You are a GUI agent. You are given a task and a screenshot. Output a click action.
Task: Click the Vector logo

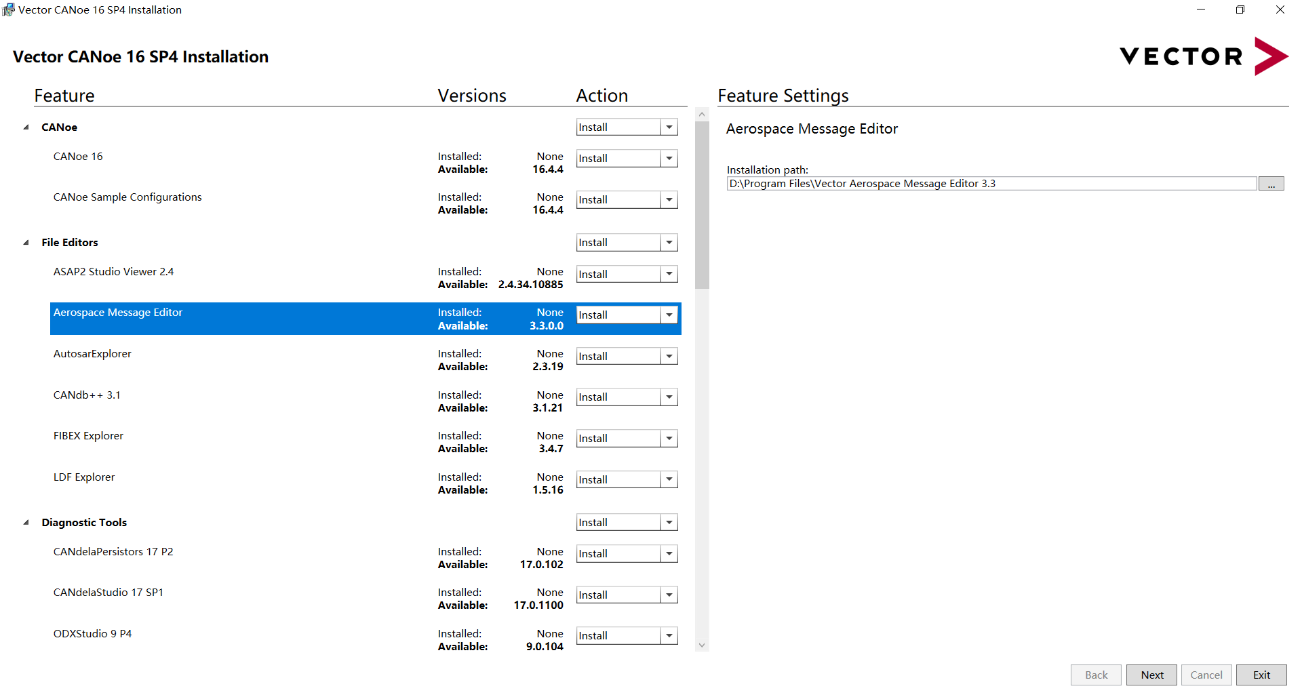[1204, 56]
